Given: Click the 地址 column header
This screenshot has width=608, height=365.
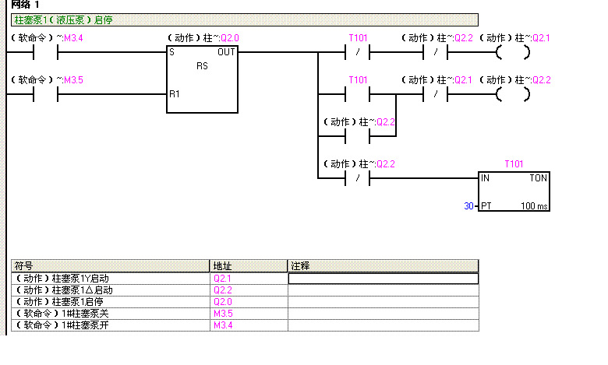Looking at the screenshot, I should (x=249, y=265).
